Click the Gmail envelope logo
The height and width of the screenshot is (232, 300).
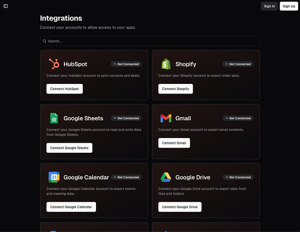click(166, 118)
